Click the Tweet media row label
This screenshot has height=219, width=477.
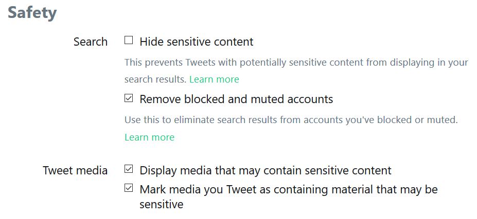coord(75,170)
